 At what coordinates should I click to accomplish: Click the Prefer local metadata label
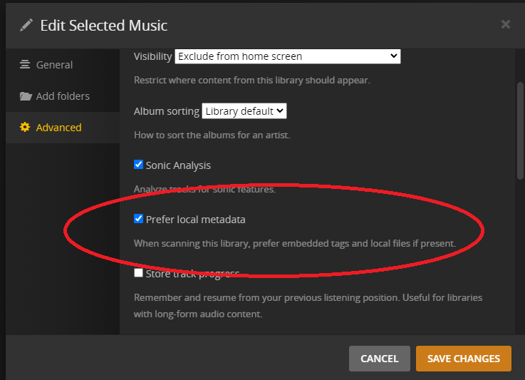pos(195,220)
